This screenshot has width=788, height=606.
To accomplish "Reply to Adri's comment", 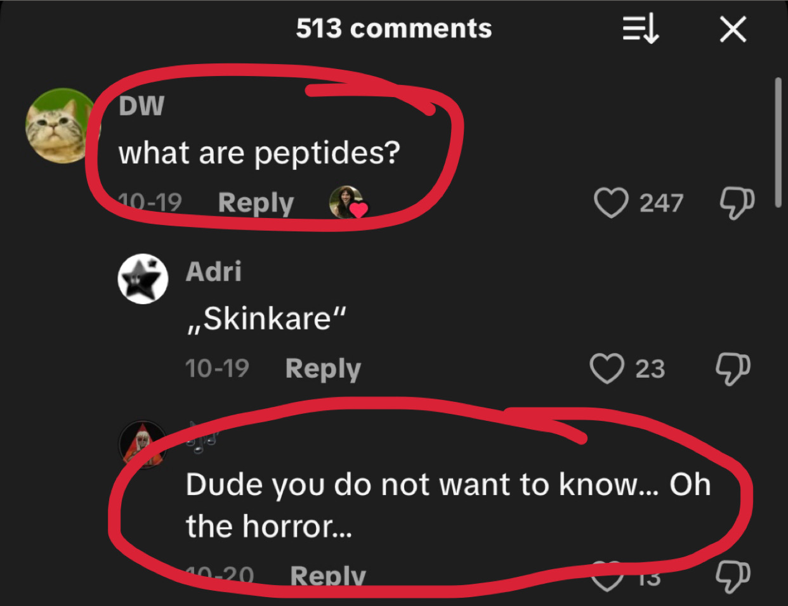I will coord(323,368).
